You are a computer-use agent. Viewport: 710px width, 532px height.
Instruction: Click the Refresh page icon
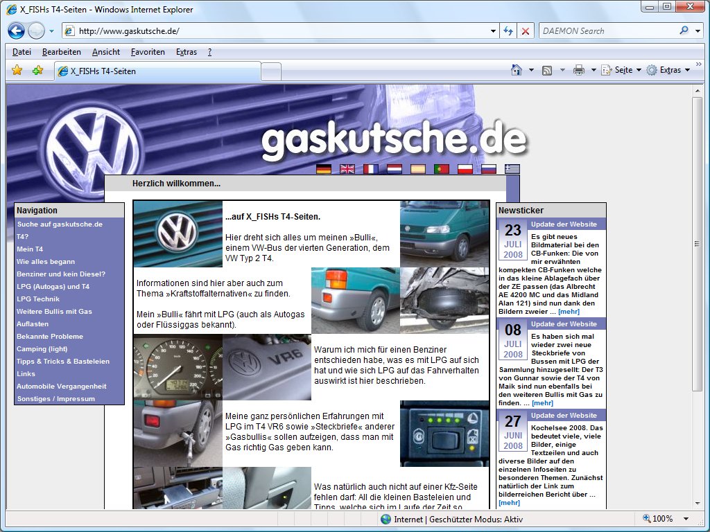tap(508, 31)
